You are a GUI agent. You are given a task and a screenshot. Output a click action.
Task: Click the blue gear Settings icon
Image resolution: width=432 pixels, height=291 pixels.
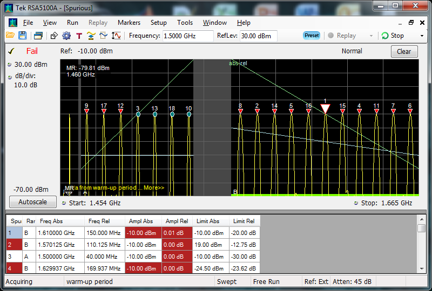[x=66, y=36]
